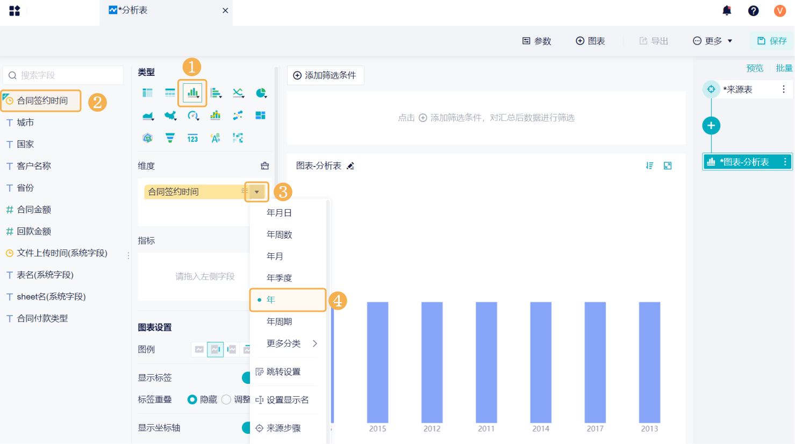795x444 pixels.
Task: Add a chart with 图表 button
Action: pos(590,41)
